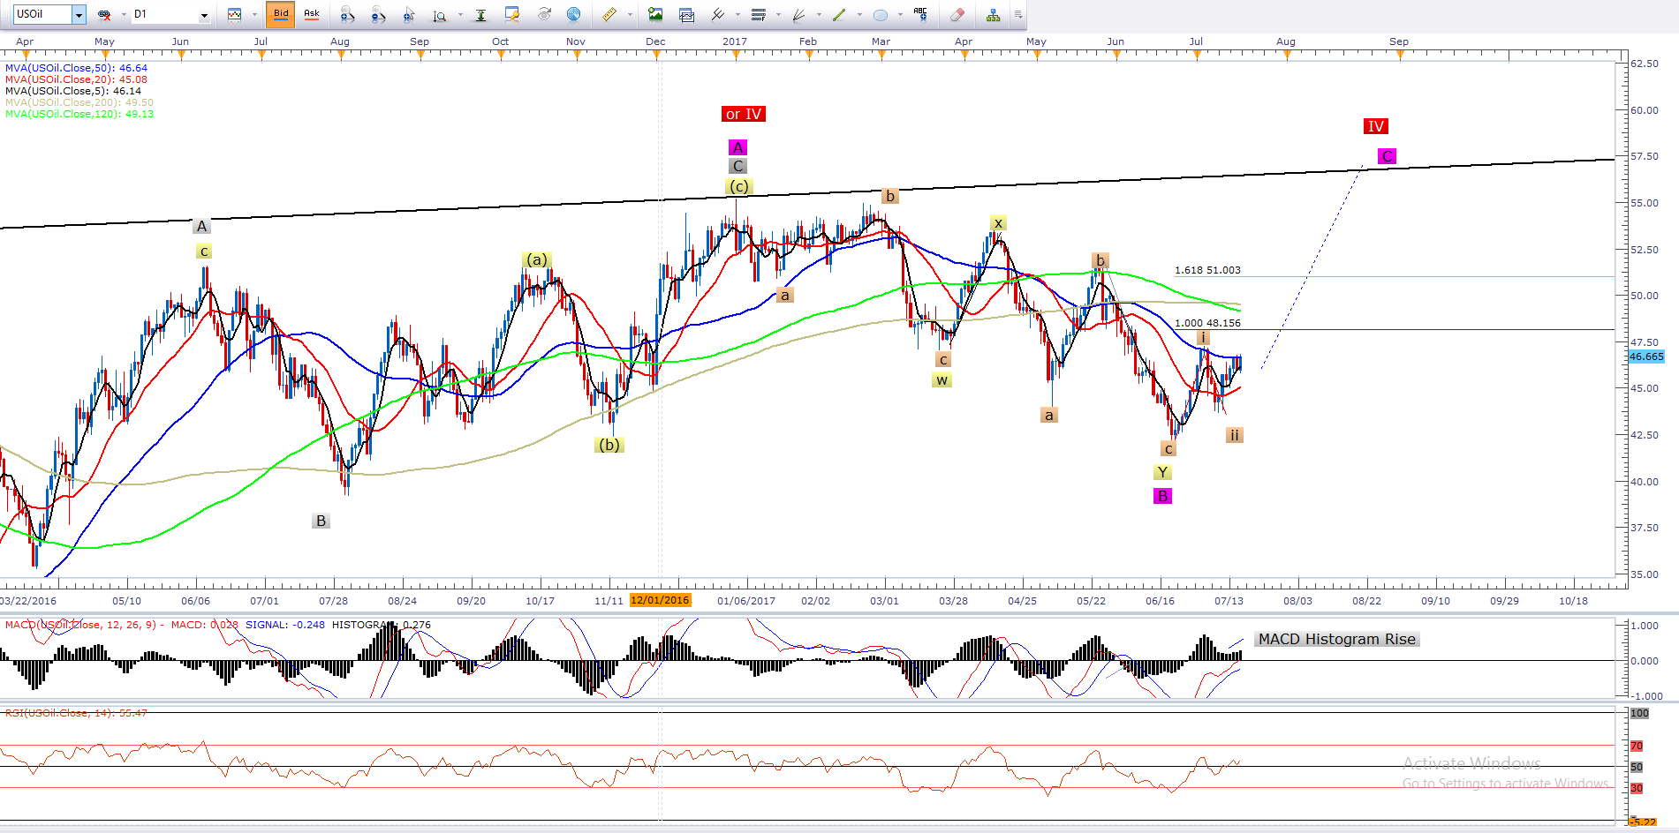
Task: Select the trend line drawing tool
Action: (838, 14)
